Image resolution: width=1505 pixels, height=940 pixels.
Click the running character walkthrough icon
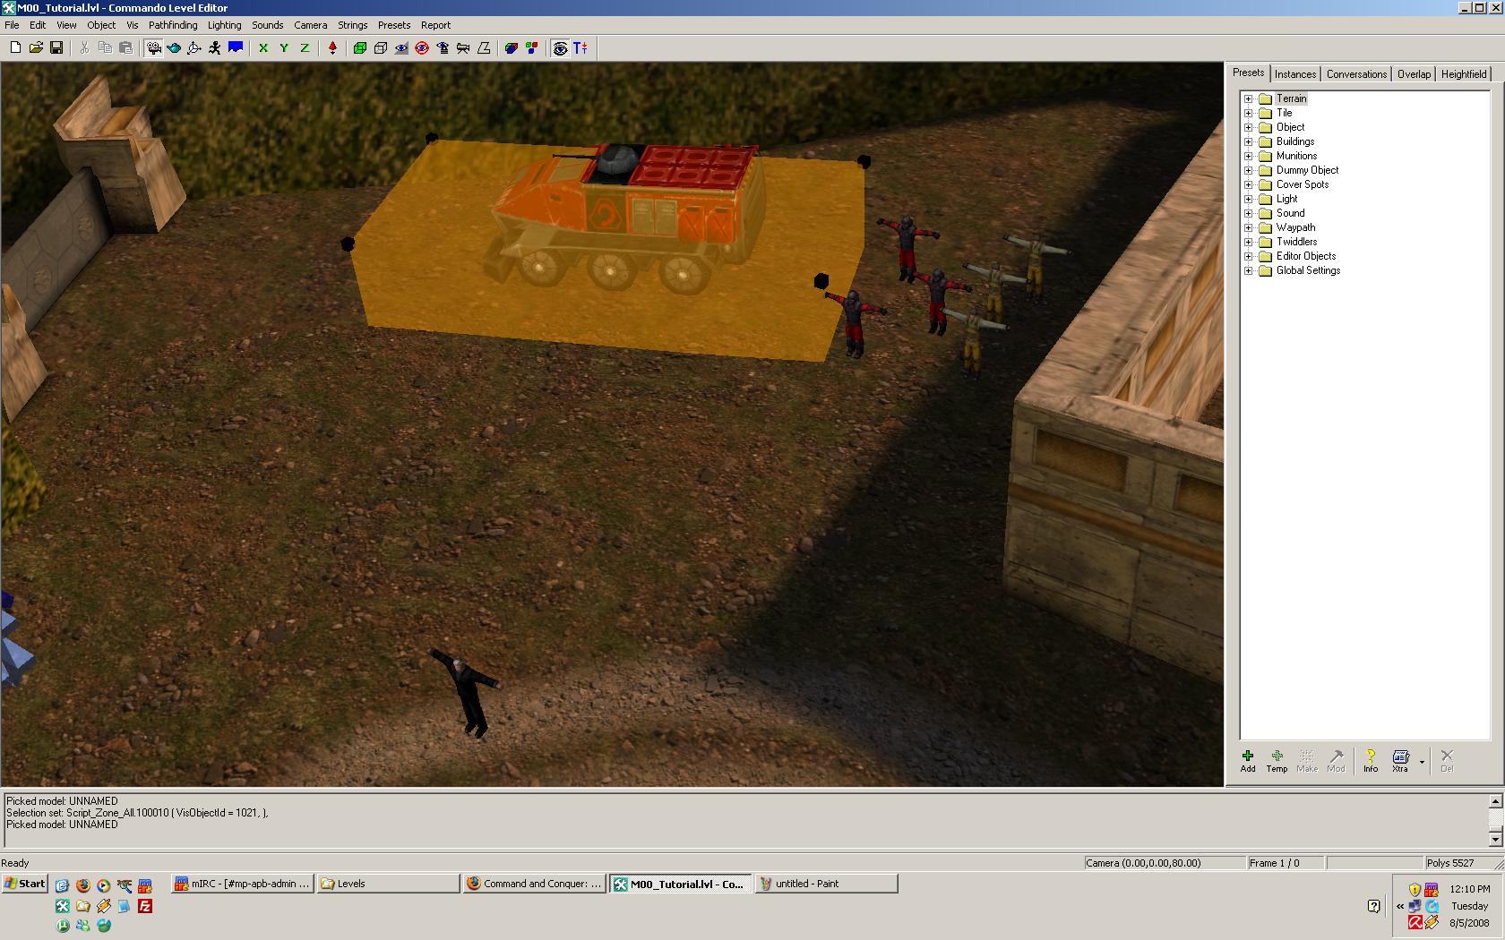click(215, 48)
